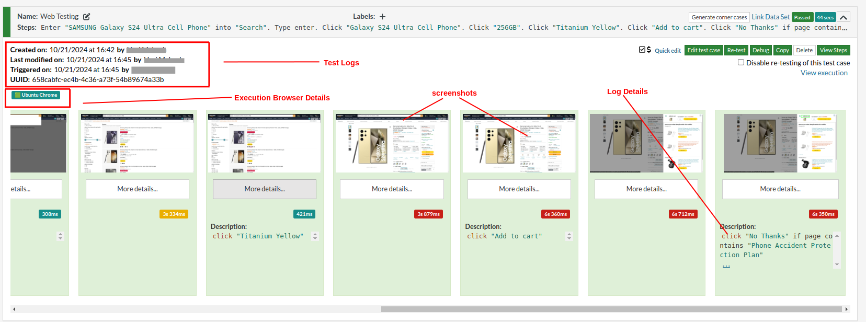Tick the Disable re-testing of this test case checkbox
This screenshot has width=866, height=322.
[x=740, y=62]
